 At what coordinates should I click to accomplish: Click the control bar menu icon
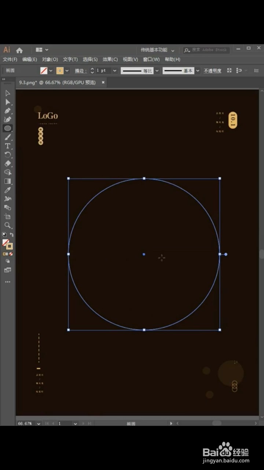coord(256,70)
